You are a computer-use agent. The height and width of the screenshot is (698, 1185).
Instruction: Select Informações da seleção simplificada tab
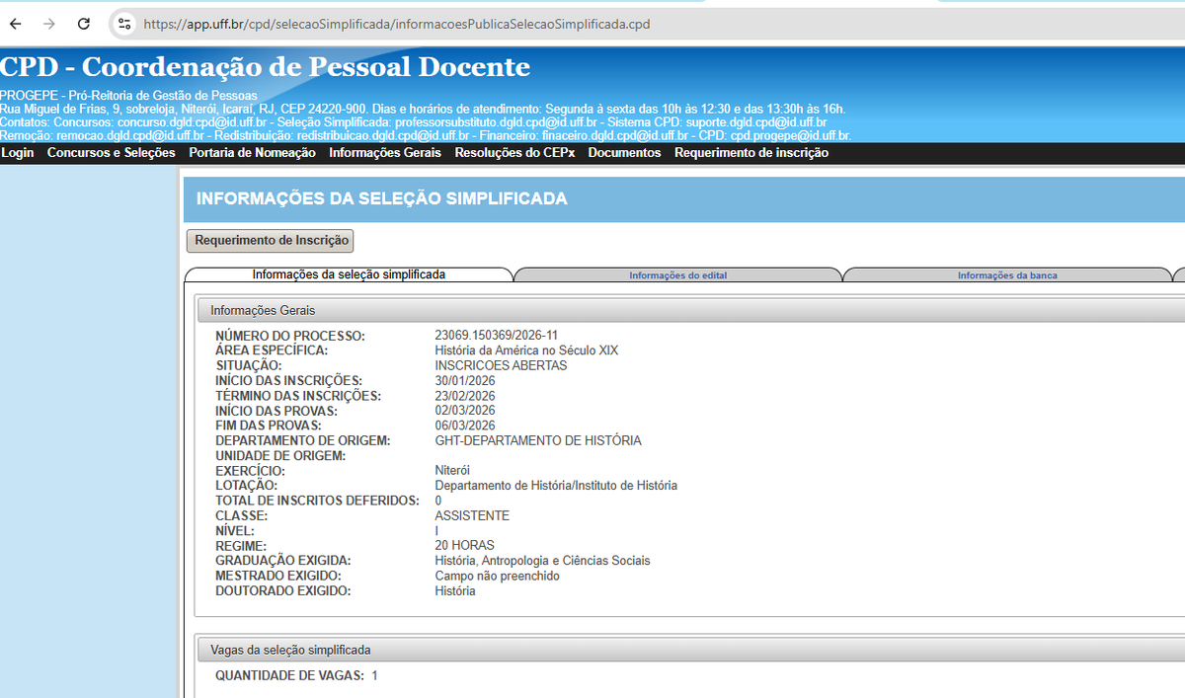pos(349,274)
